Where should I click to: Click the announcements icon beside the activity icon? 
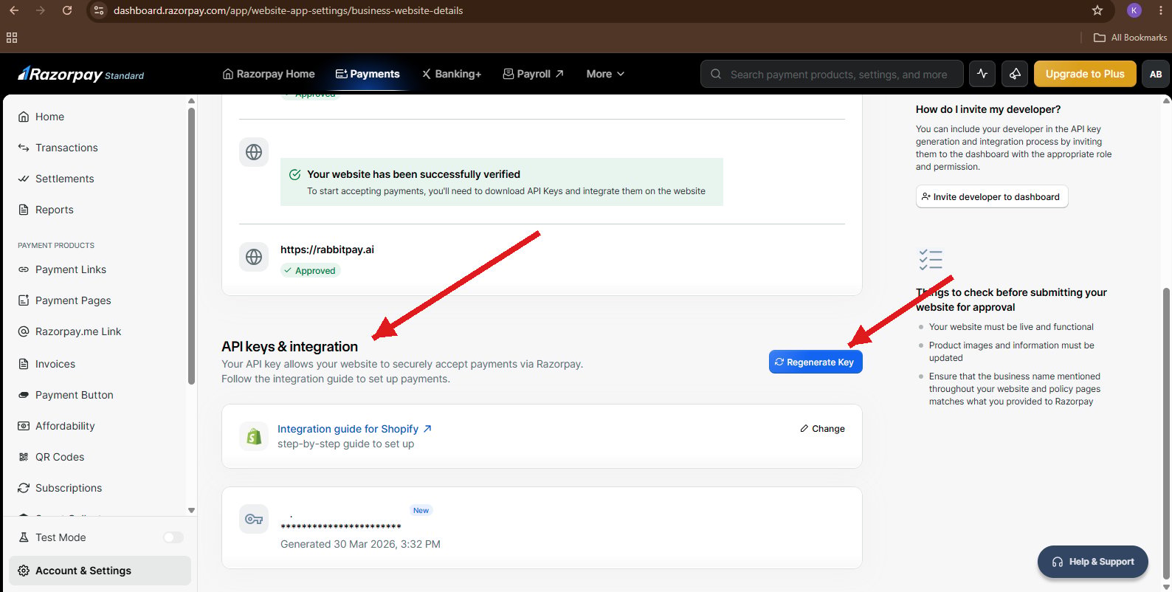tap(1015, 74)
